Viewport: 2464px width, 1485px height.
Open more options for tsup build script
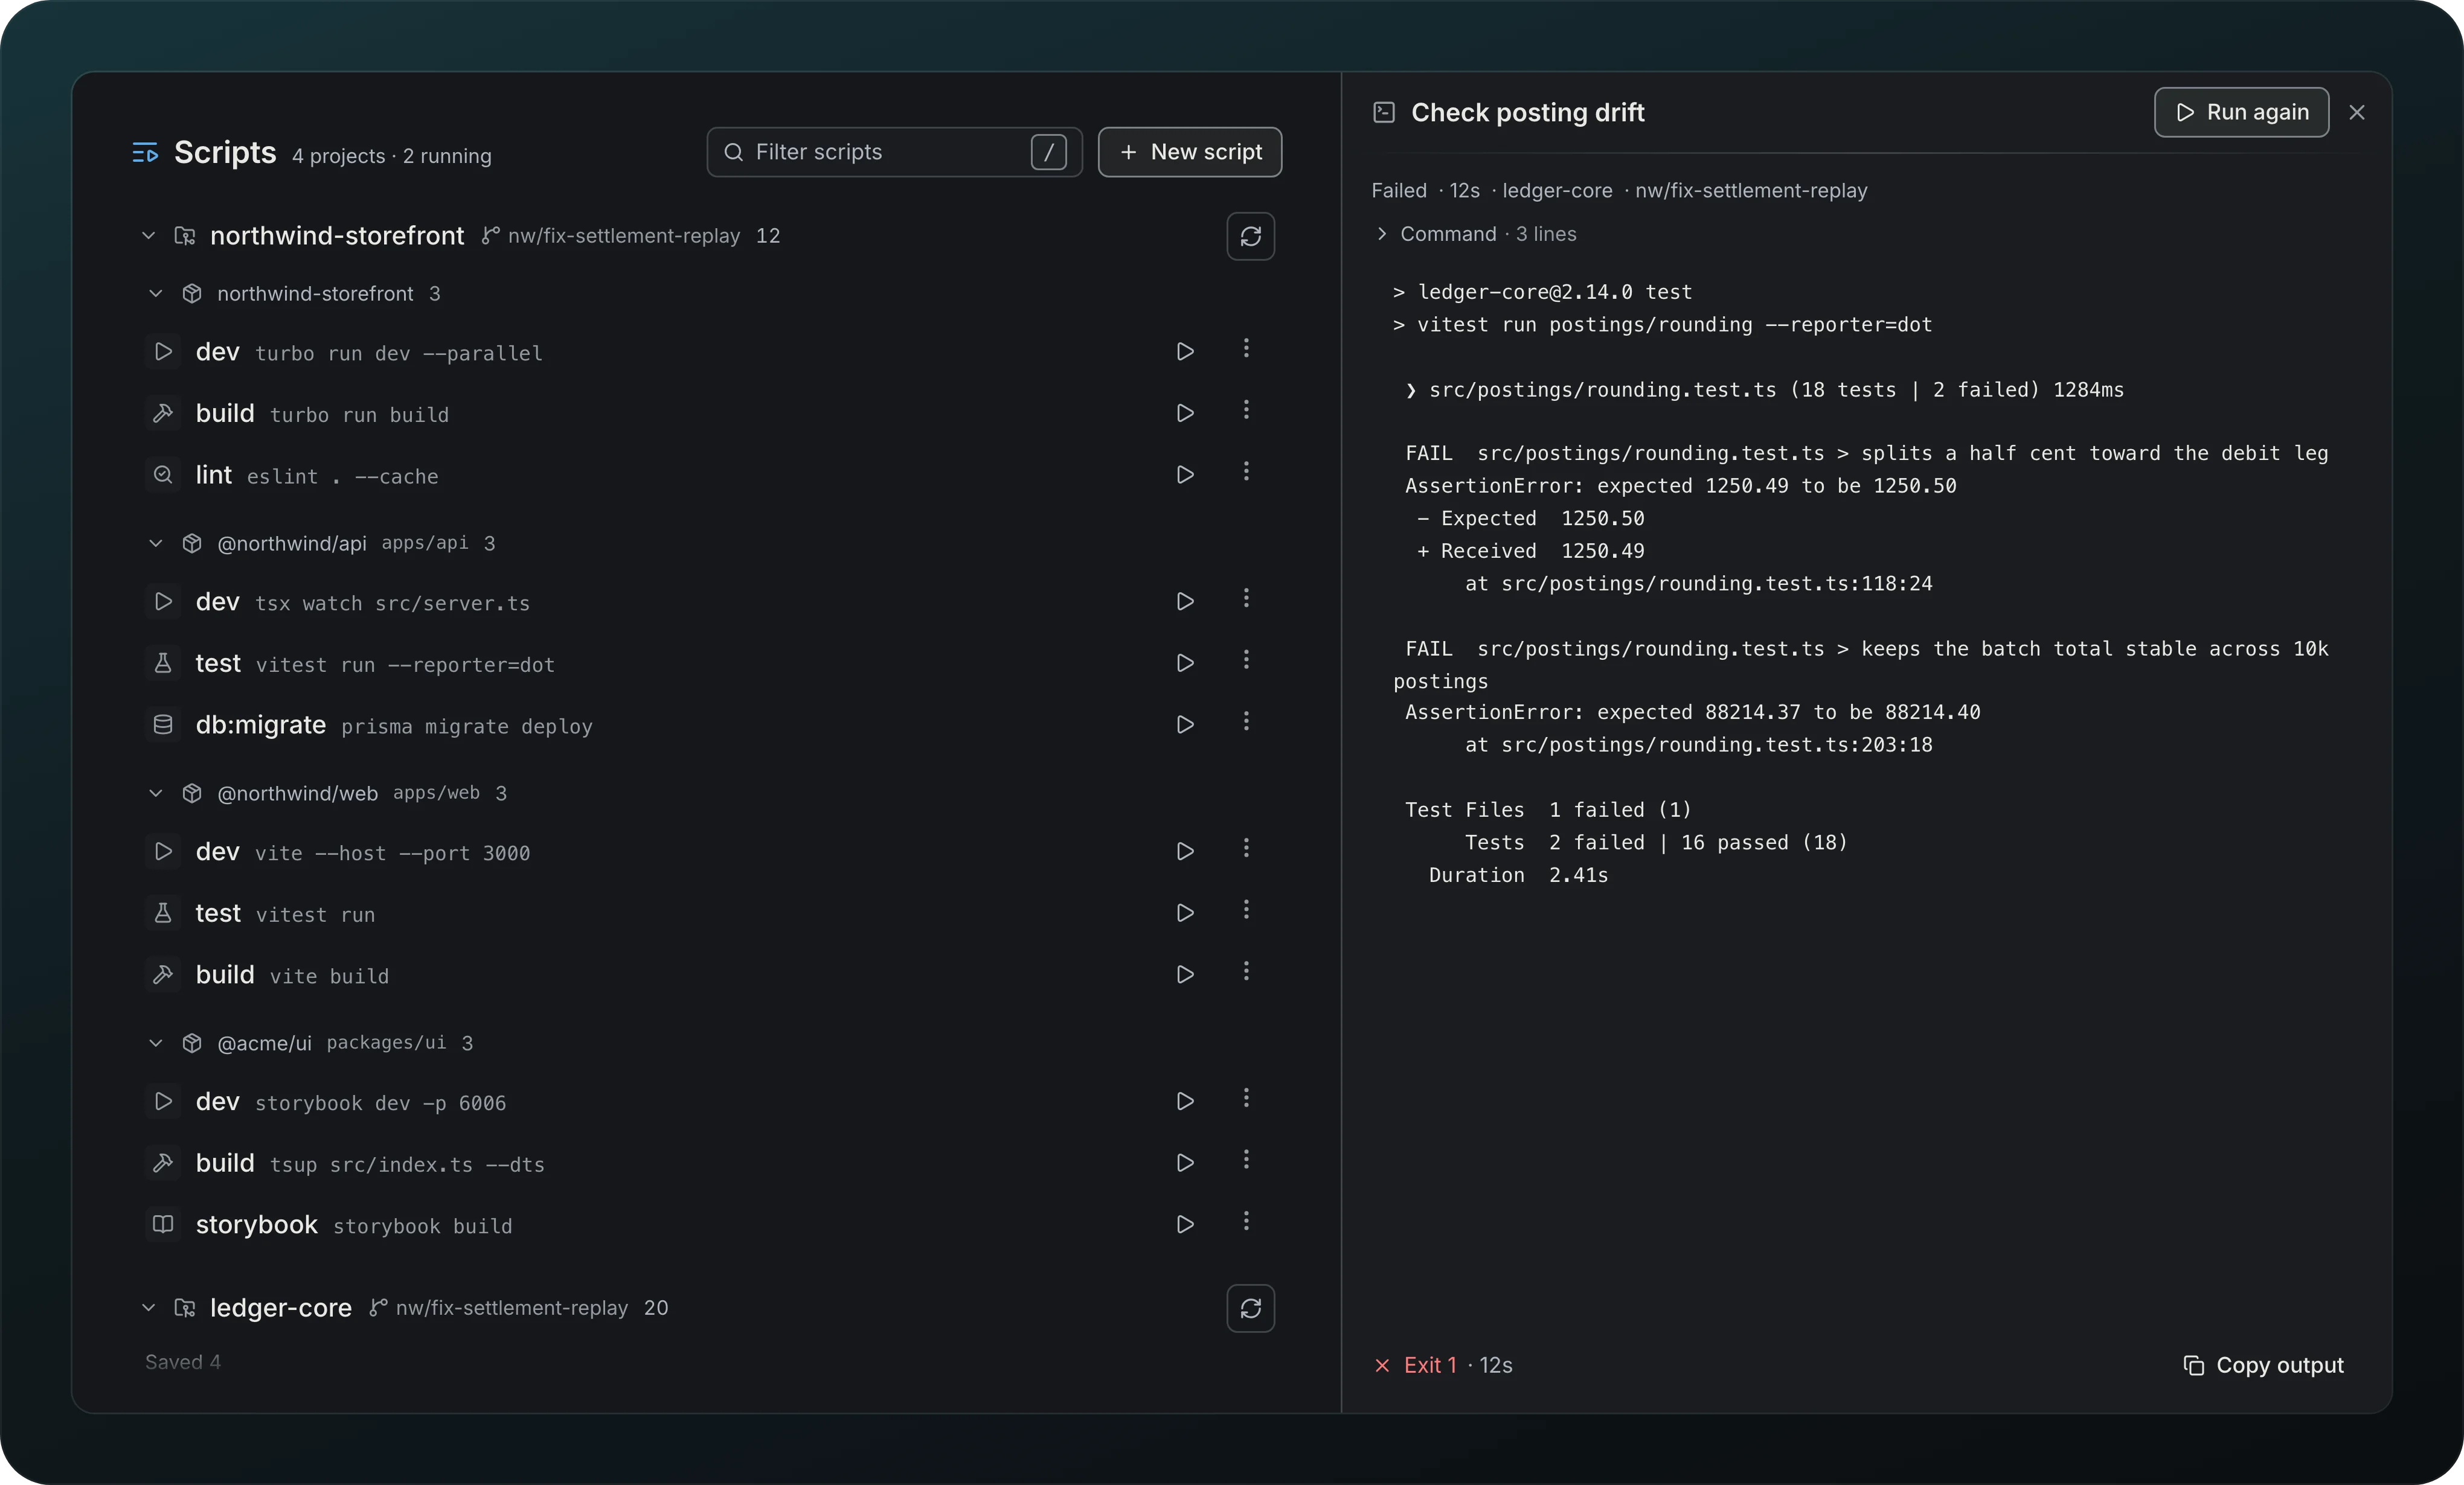[x=1246, y=1158]
